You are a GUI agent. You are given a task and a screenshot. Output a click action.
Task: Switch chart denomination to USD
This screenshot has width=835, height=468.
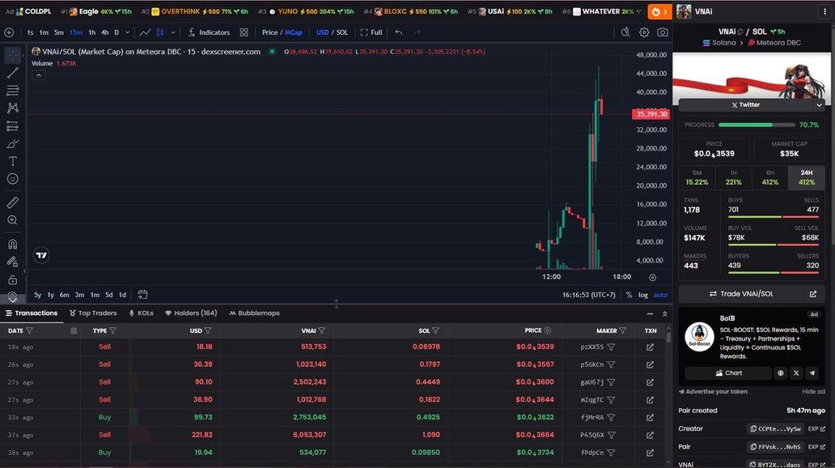322,32
